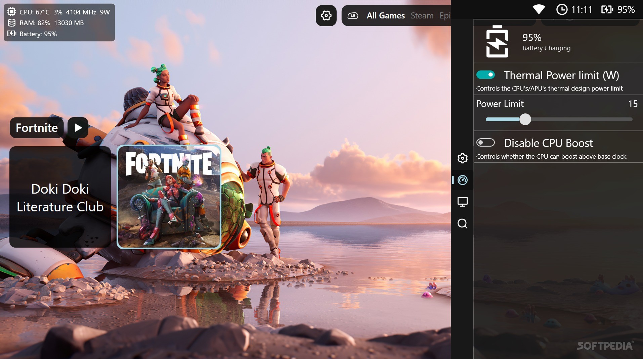643x359 pixels.
Task: Click the Power Limit slider handle
Action: tap(525, 119)
